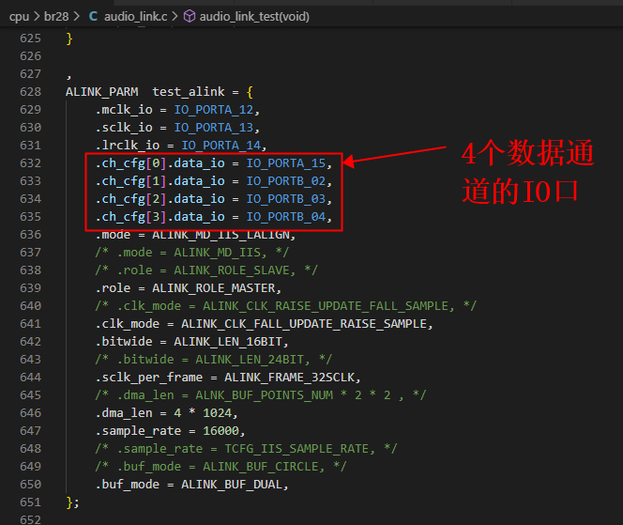Click ALINK_ROLE_MASTER value
The image size is (623, 525).
tap(214, 288)
